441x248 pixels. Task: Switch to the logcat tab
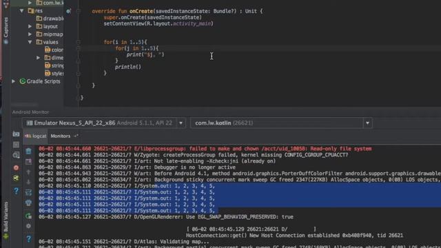(x=35, y=136)
